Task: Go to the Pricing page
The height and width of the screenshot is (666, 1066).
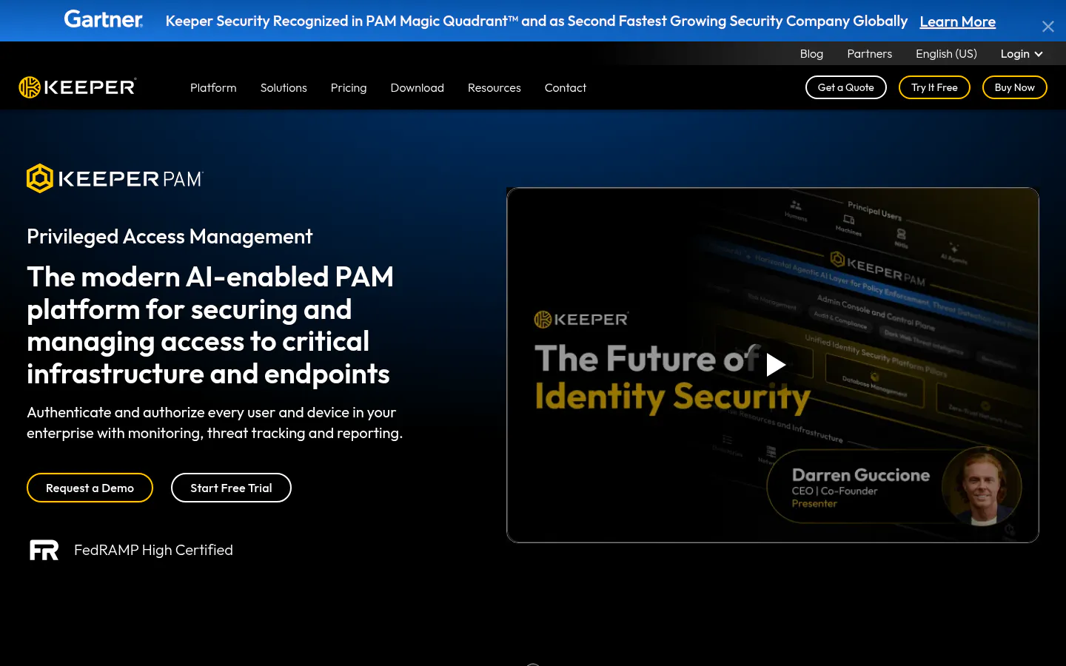Action: [x=349, y=87]
